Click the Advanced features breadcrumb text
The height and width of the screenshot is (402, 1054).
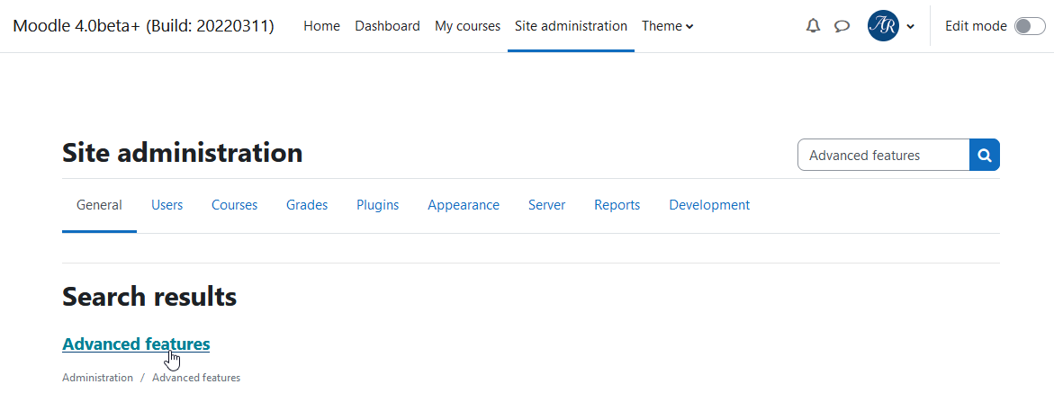196,378
